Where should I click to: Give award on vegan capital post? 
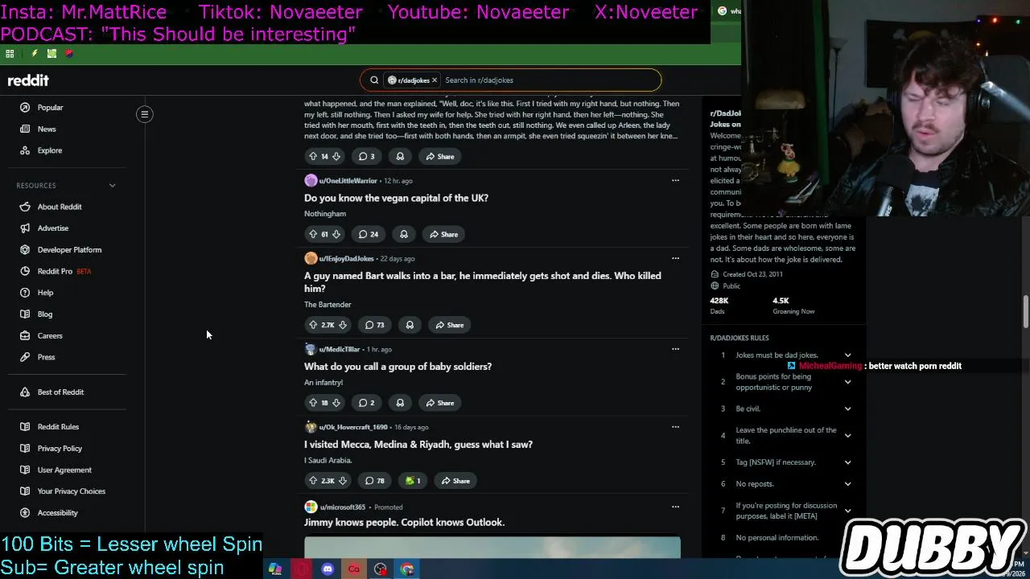pyautogui.click(x=404, y=234)
